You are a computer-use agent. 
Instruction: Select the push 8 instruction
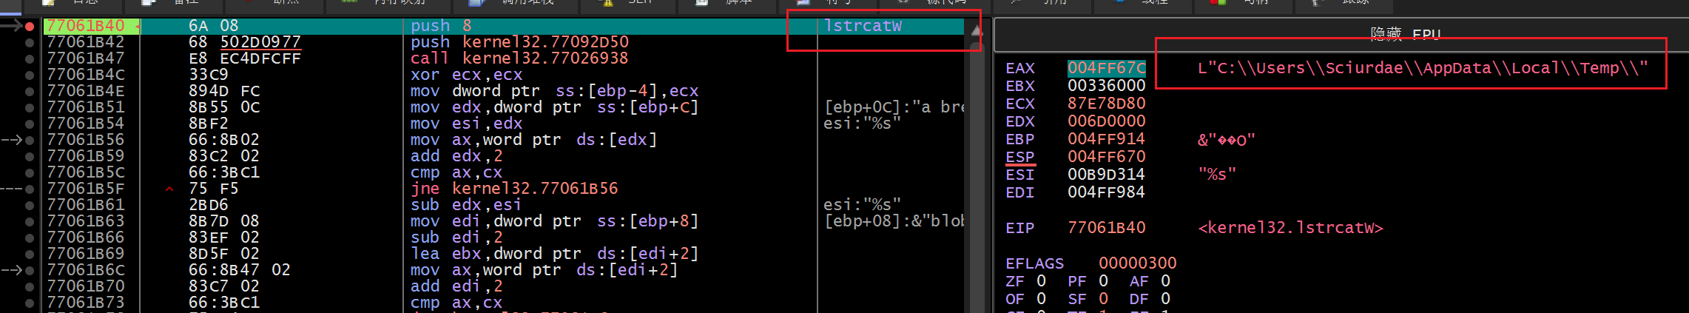[x=441, y=26]
